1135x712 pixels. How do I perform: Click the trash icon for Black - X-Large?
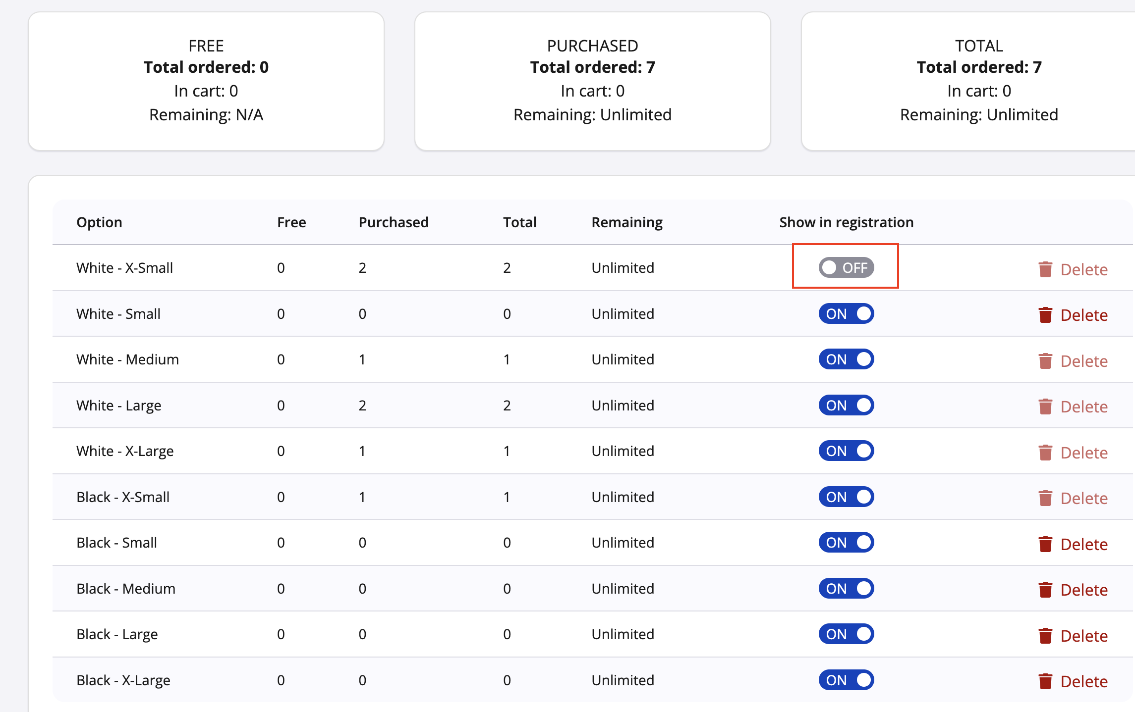click(x=1045, y=680)
